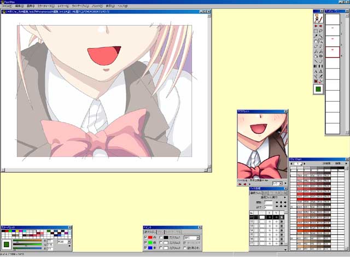Click right arrow after color chart page field
Screen dimensions: 350x257
click(305, 163)
